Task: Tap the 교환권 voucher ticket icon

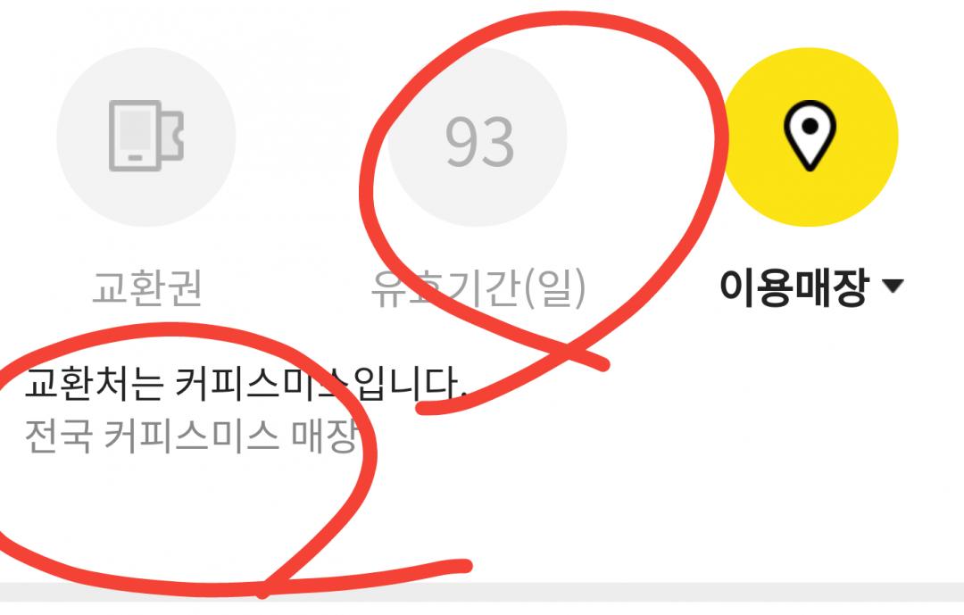Action: 146,136
